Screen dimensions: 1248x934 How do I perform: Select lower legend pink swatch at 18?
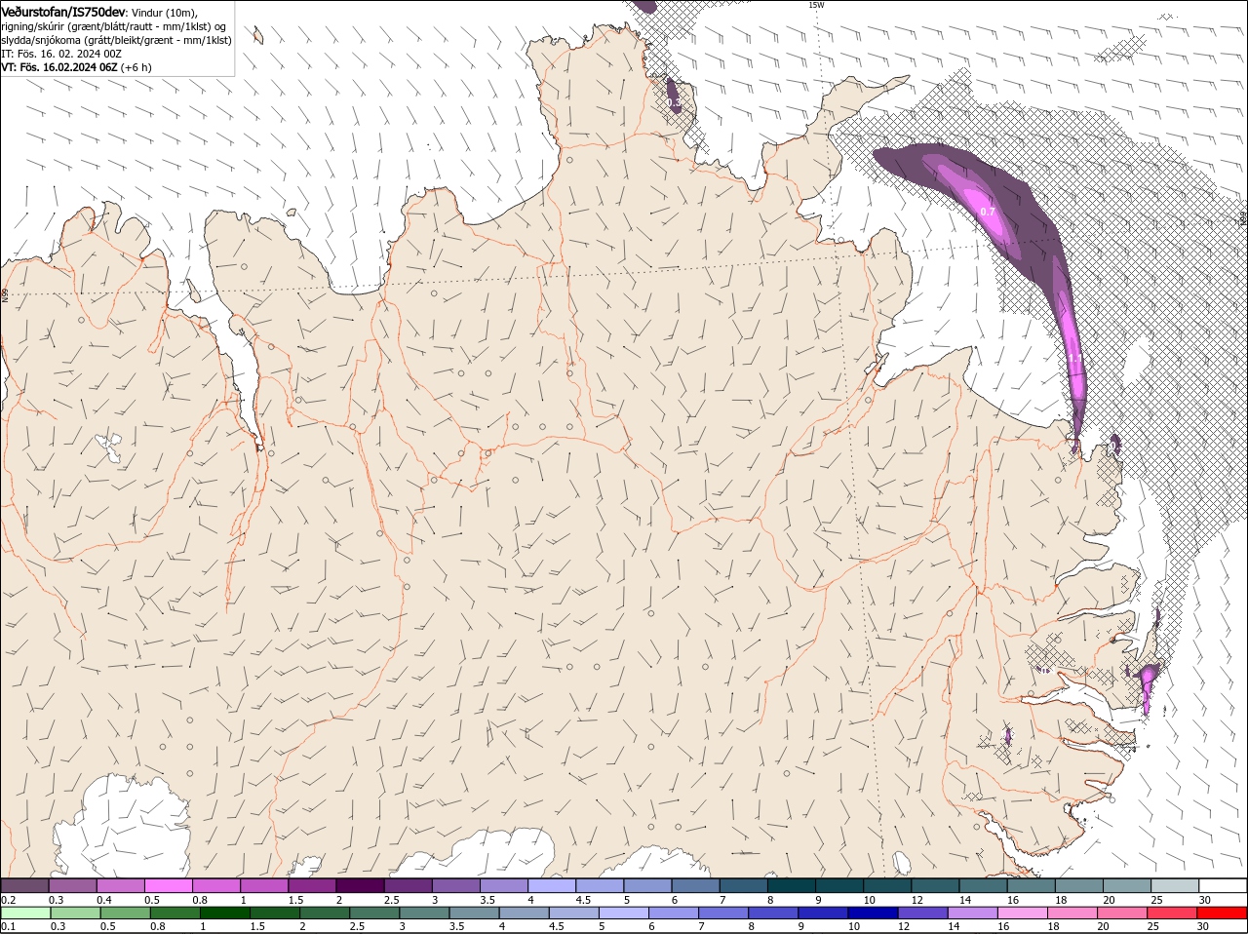(1071, 913)
